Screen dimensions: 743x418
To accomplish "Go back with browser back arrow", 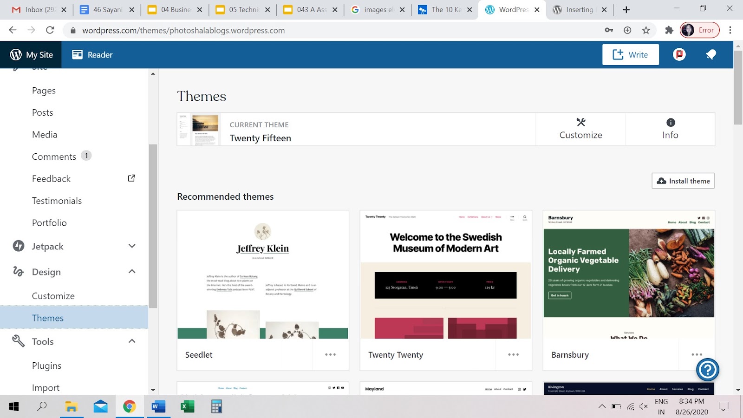I will click(x=13, y=30).
